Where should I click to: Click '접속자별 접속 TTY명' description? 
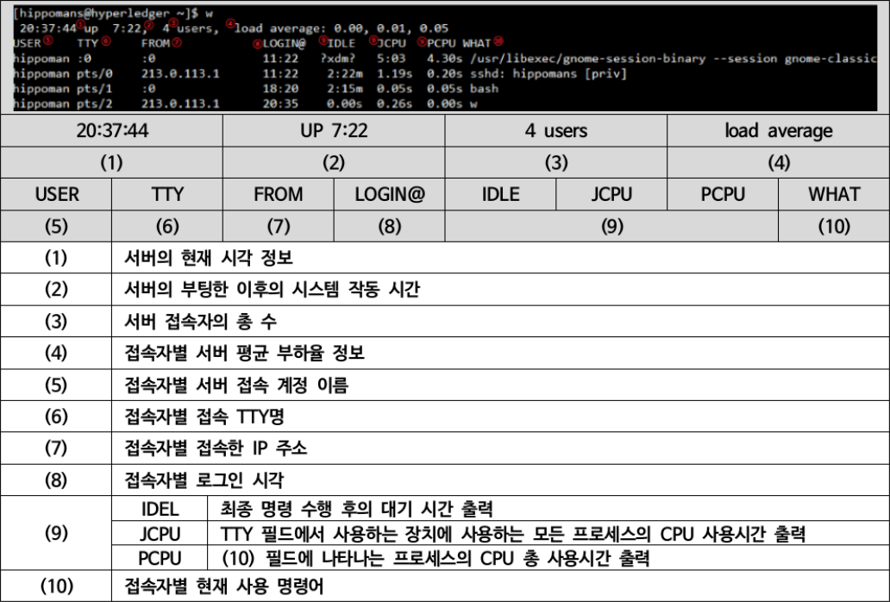pyautogui.click(x=204, y=417)
